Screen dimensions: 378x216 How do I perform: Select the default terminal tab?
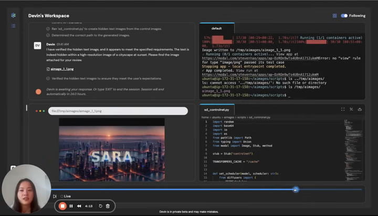pyautogui.click(x=216, y=28)
